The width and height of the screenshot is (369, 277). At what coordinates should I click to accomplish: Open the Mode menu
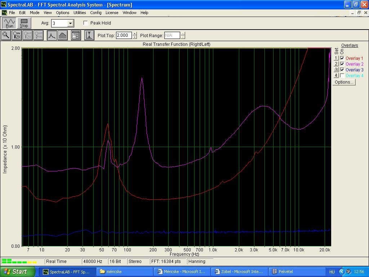35,13
